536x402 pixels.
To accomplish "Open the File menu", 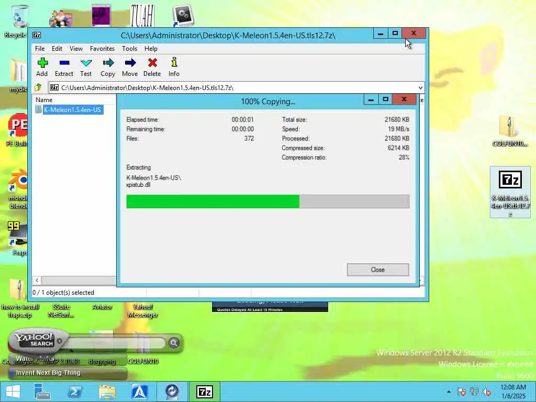I will tap(40, 49).
